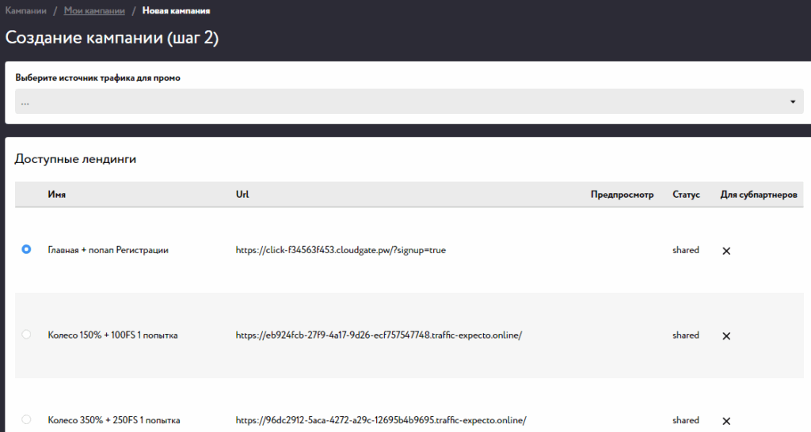Select the Главная + попап Регистрации radio button

[x=27, y=249]
